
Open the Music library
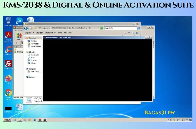[x=31, y=58]
